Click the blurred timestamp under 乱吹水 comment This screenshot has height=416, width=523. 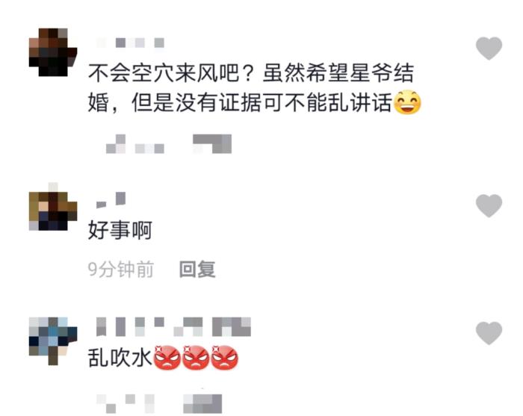126,403
